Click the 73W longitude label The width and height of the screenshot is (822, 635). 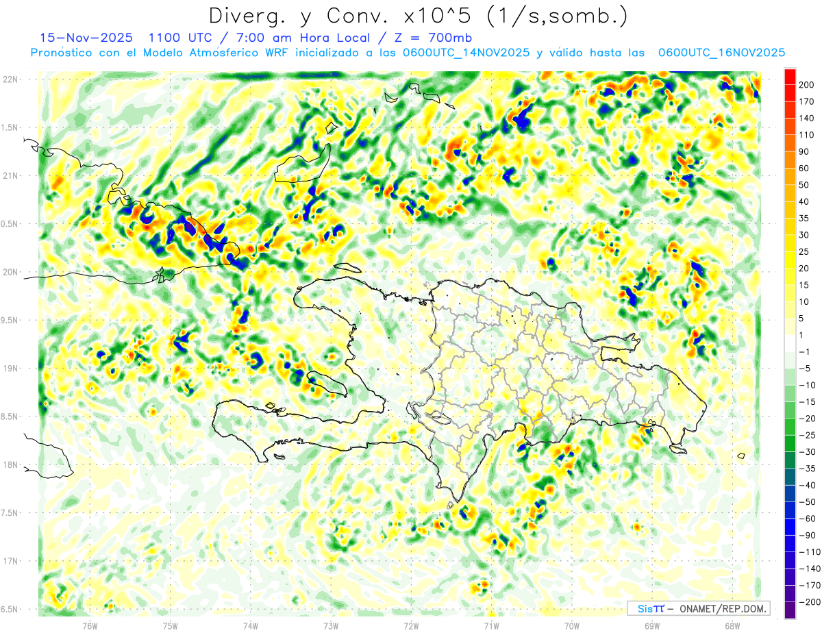pyautogui.click(x=331, y=625)
